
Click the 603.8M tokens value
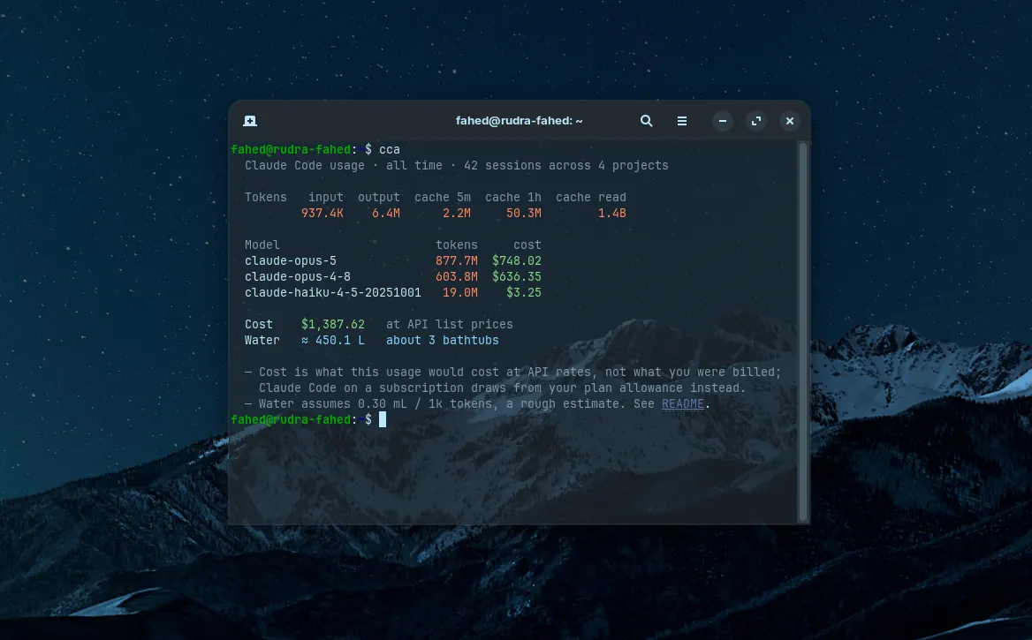click(x=457, y=277)
